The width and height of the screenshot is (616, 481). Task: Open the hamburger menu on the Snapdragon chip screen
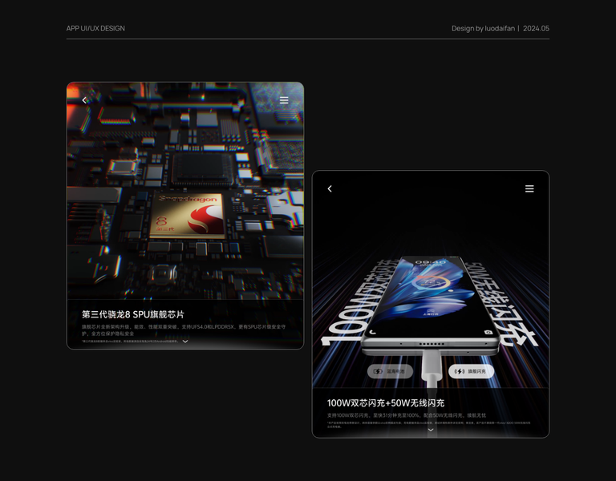[x=284, y=100]
